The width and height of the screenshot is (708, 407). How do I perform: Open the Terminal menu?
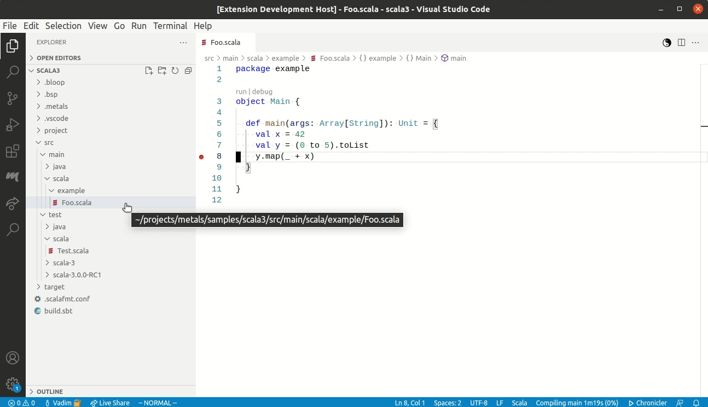pyautogui.click(x=170, y=26)
